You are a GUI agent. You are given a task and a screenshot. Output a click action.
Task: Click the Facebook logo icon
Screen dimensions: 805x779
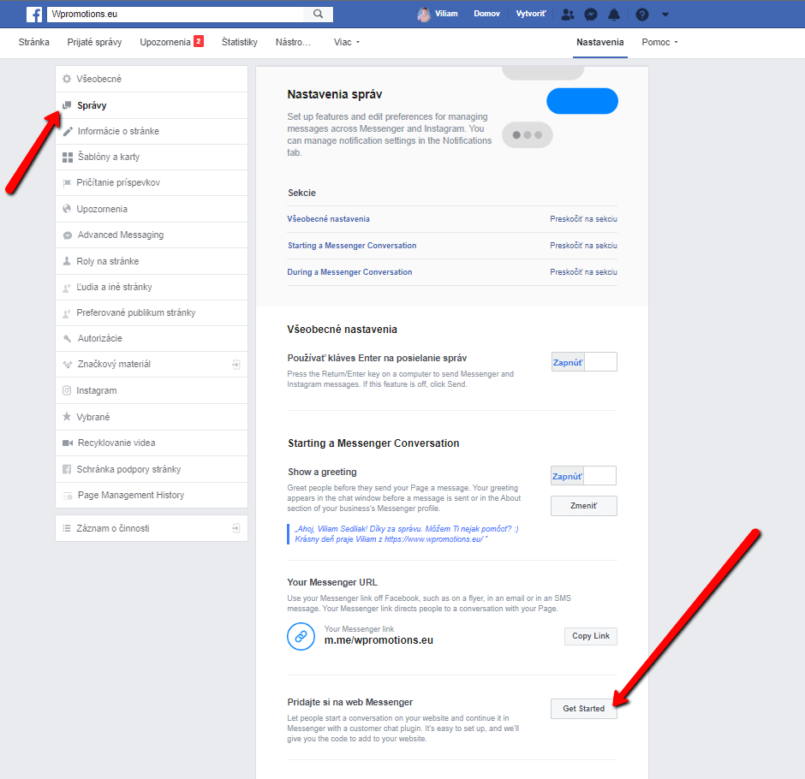tap(34, 15)
